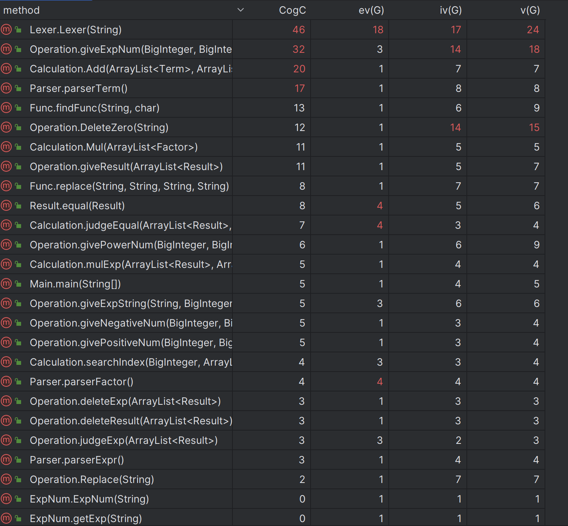The height and width of the screenshot is (526, 568).
Task: Click the method icon beside Lexer.Lexer(String)
Action: (6, 29)
